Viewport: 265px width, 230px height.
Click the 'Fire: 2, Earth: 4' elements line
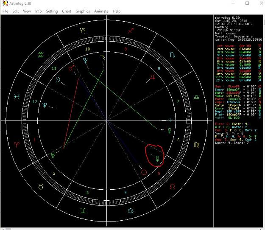(232, 124)
